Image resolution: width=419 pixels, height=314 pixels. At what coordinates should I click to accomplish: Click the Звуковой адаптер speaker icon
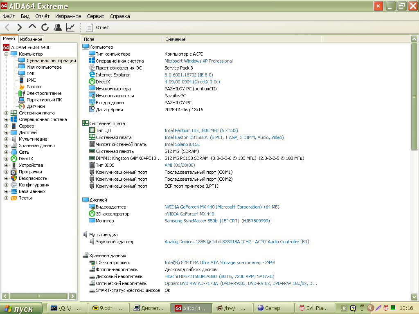coord(92,242)
